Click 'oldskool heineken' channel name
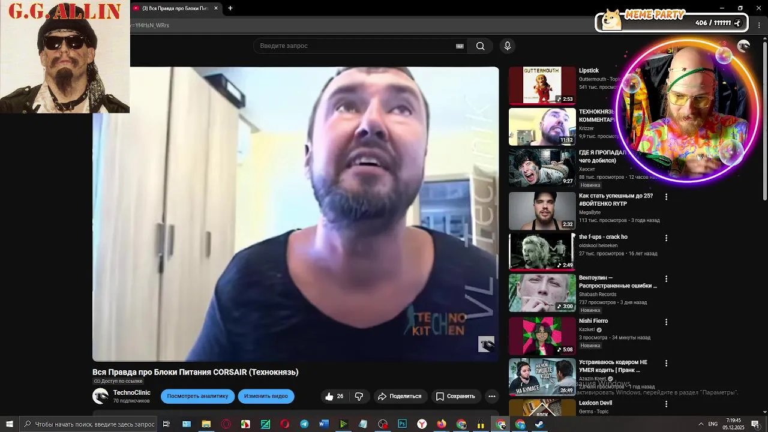Image resolution: width=768 pixels, height=432 pixels. (598, 245)
